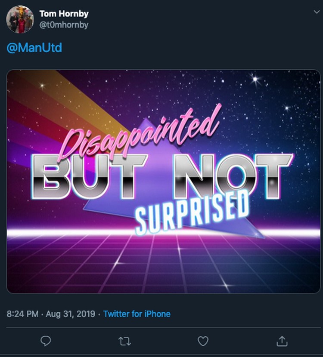Click the neon blue SURPRISED text

pyautogui.click(x=192, y=213)
